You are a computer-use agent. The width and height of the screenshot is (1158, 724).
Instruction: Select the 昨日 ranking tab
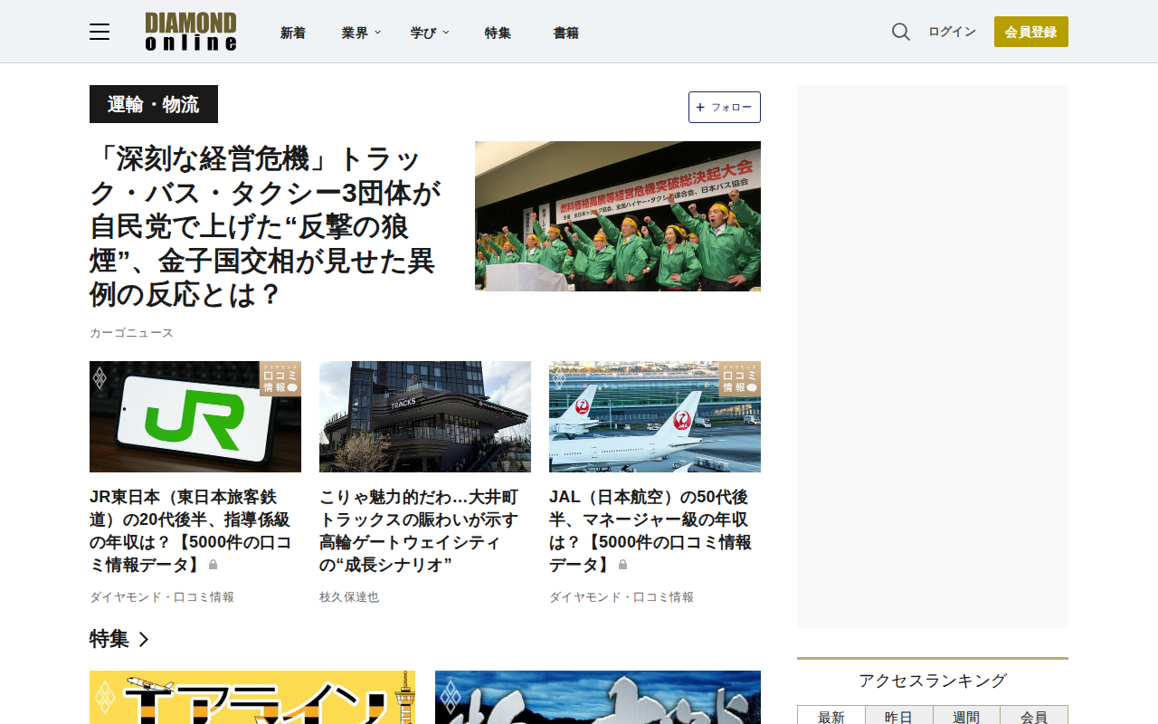898,716
